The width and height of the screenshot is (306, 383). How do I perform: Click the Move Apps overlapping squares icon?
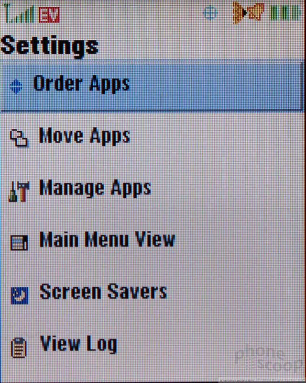click(x=19, y=138)
